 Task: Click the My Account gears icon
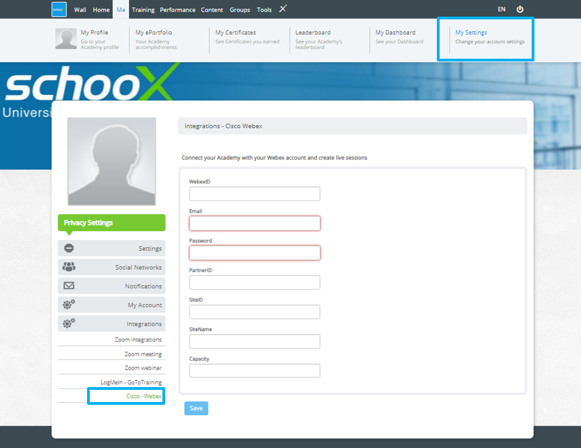pos(69,305)
